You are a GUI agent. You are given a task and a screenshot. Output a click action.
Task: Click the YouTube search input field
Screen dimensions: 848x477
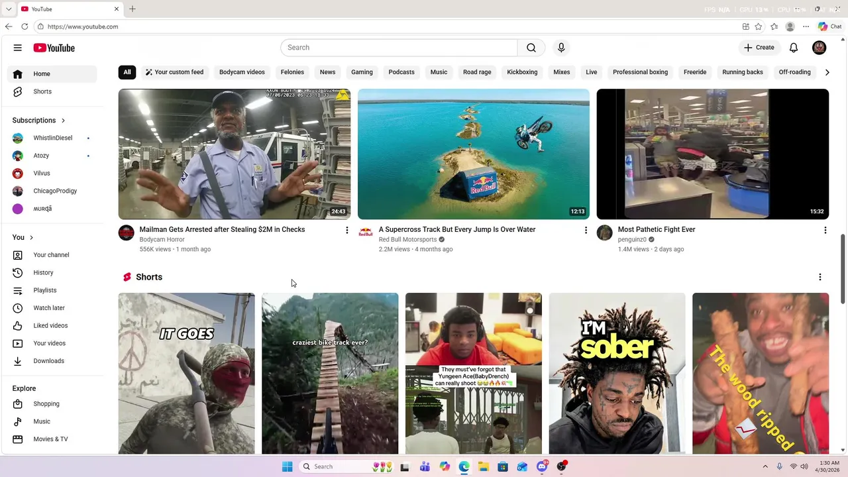399,48
